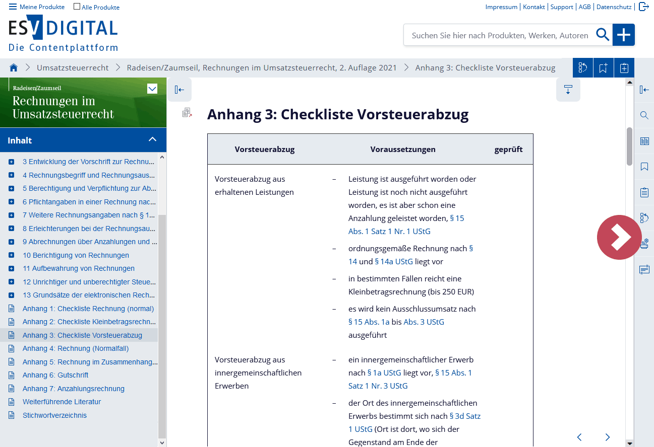Collapse left sidebar with the arrow button
Viewport: 654px width, 447px height.
coord(180,90)
